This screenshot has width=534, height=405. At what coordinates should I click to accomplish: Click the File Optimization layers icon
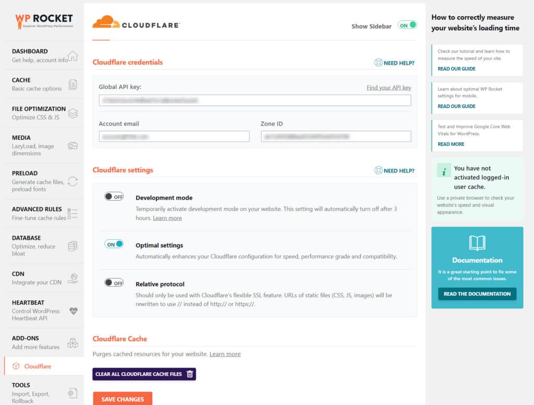tap(73, 113)
